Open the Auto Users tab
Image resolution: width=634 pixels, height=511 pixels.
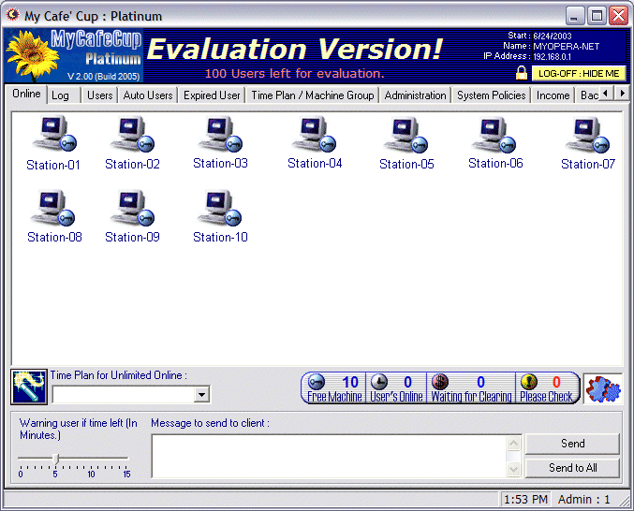pyautogui.click(x=148, y=95)
